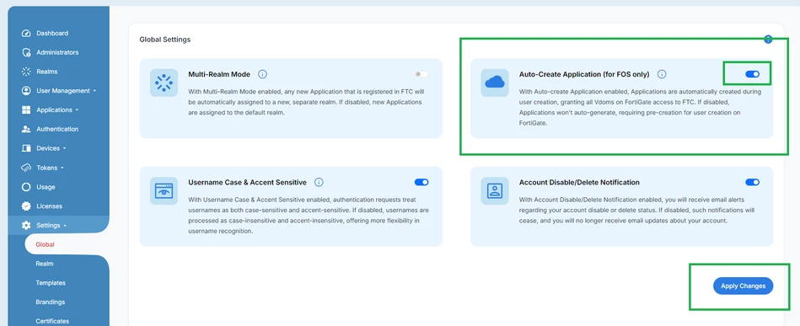
Task: Expand the Tokens submenu arrow
Action: (x=62, y=168)
